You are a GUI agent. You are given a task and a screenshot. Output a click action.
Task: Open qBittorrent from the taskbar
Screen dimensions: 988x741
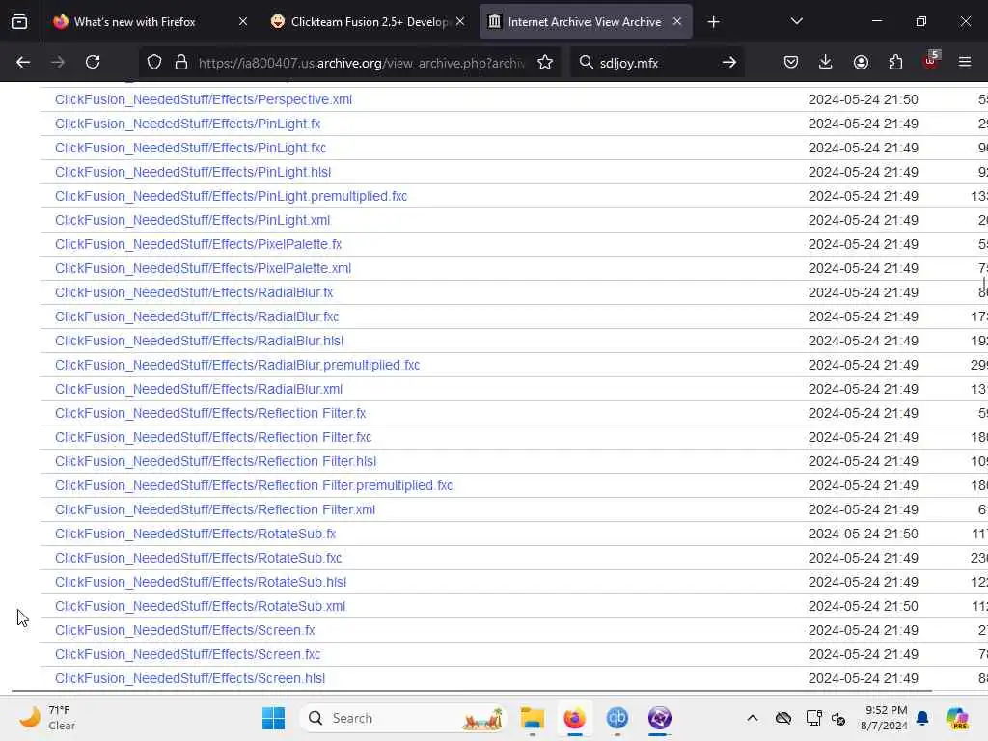coord(617,718)
